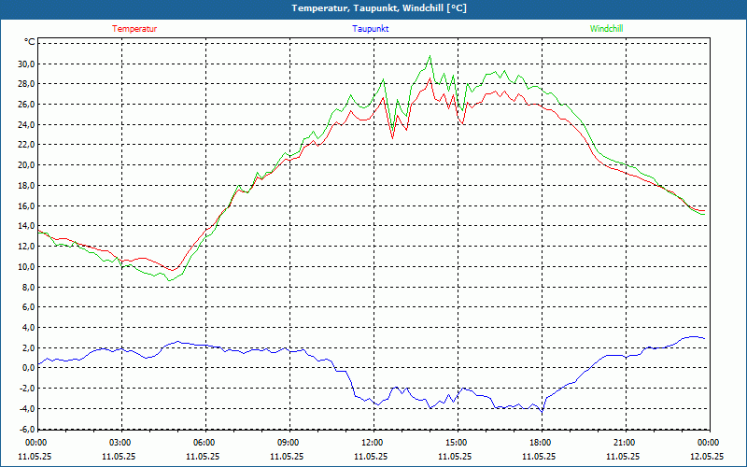Click the 06:00 time axis label
Image resolution: width=747 pixels, height=467 pixels.
coord(204,443)
